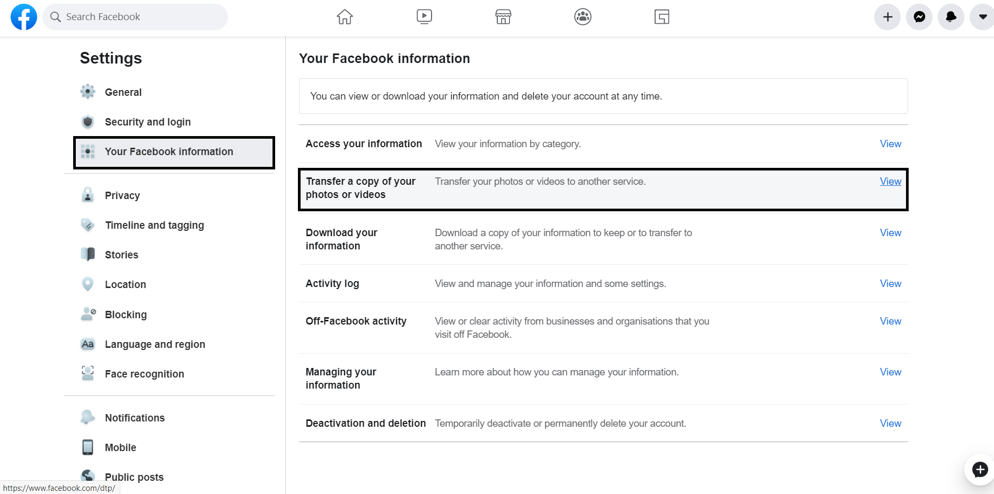Go to Home feed icon
994x494 pixels.
[345, 17]
